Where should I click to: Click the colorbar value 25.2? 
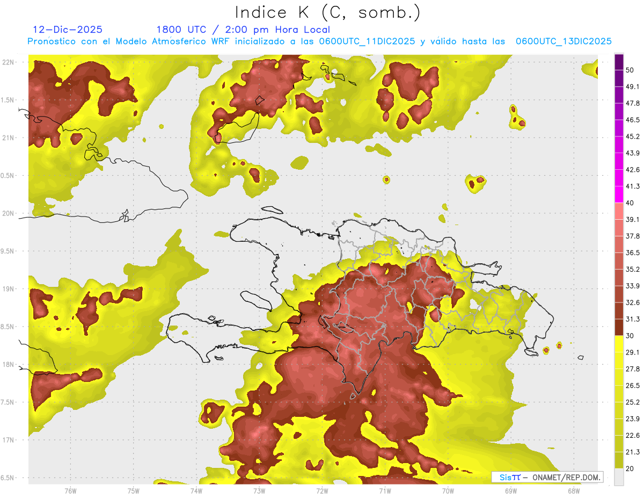point(633,402)
